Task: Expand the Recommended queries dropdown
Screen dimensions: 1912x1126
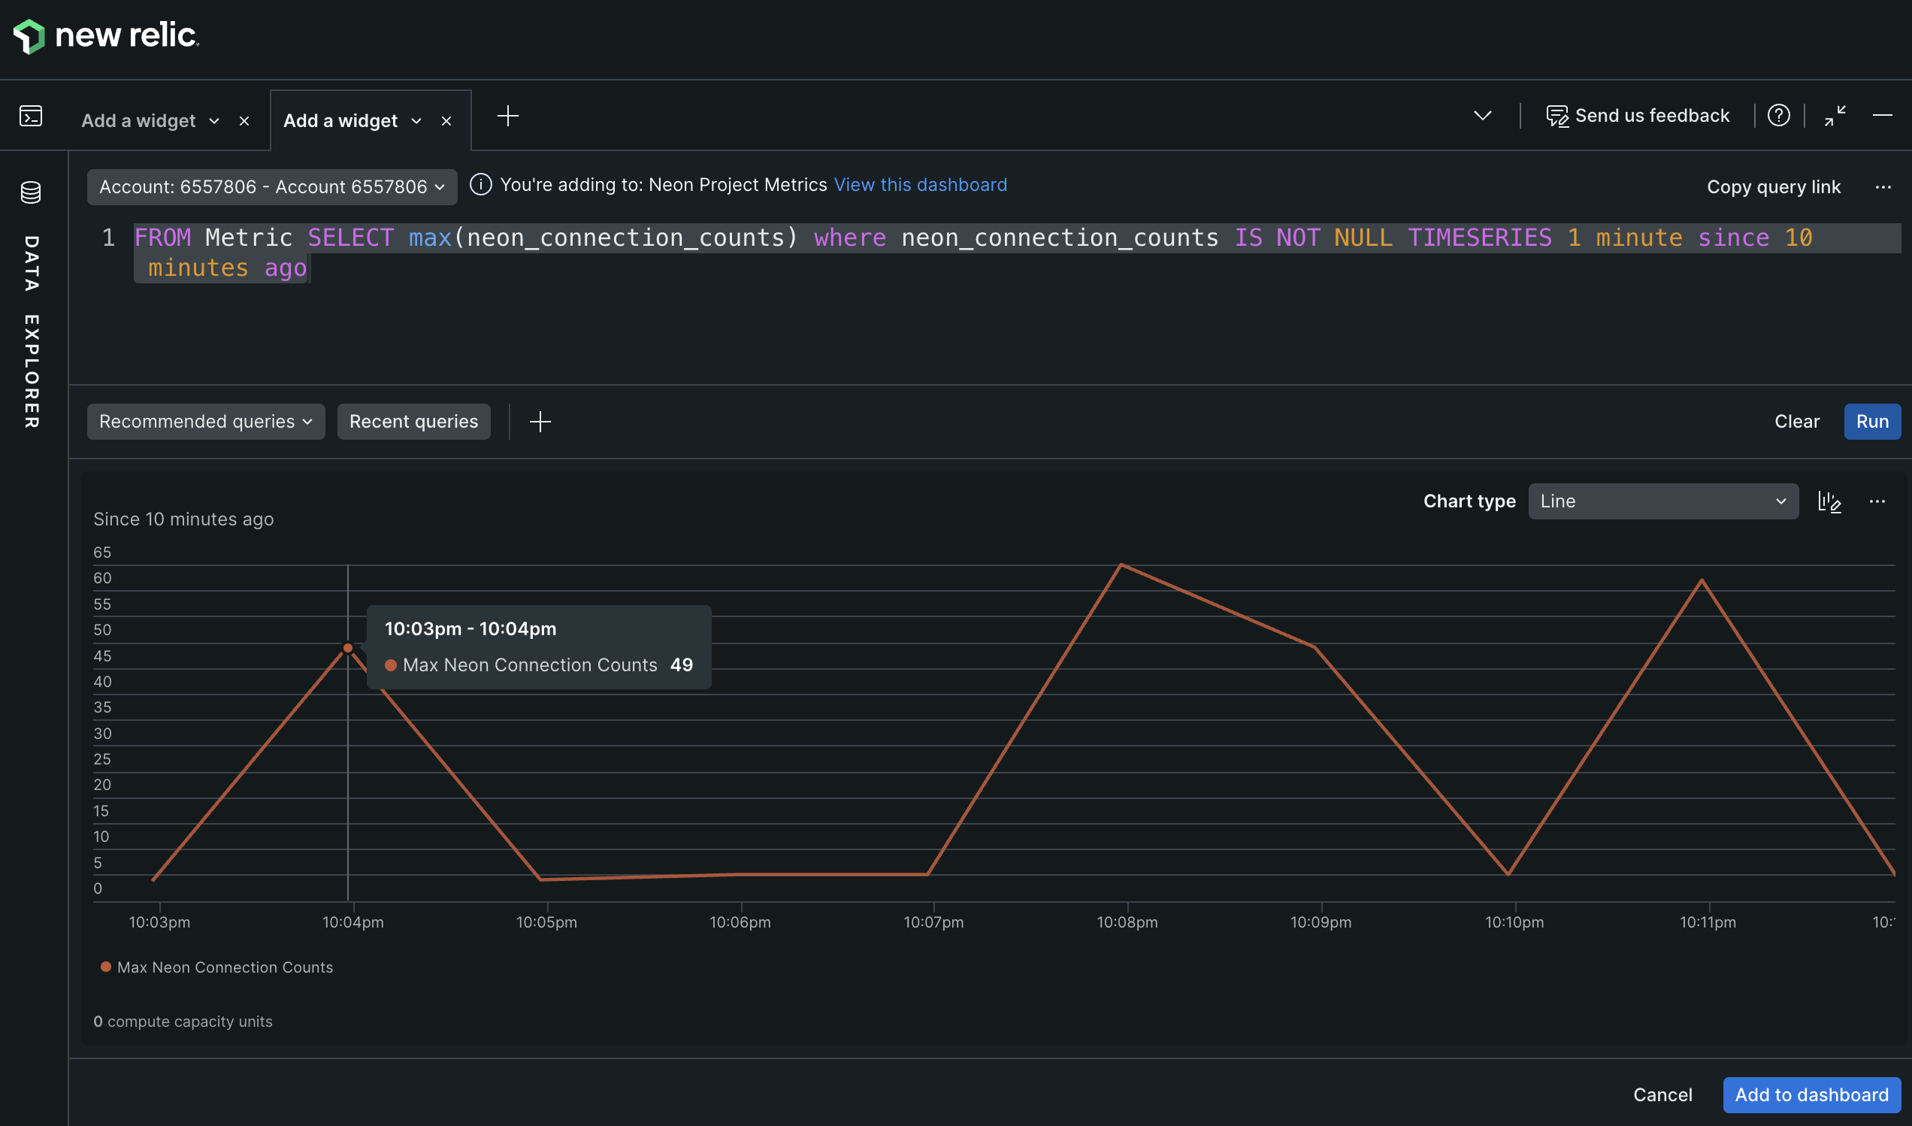Action: [x=205, y=421]
